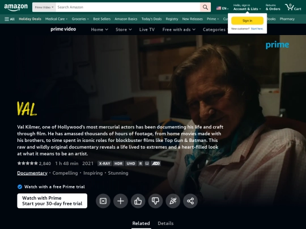Screen dimensions: 306x229
Task: Switch to the Details tab
Action: pyautogui.click(x=165, y=223)
